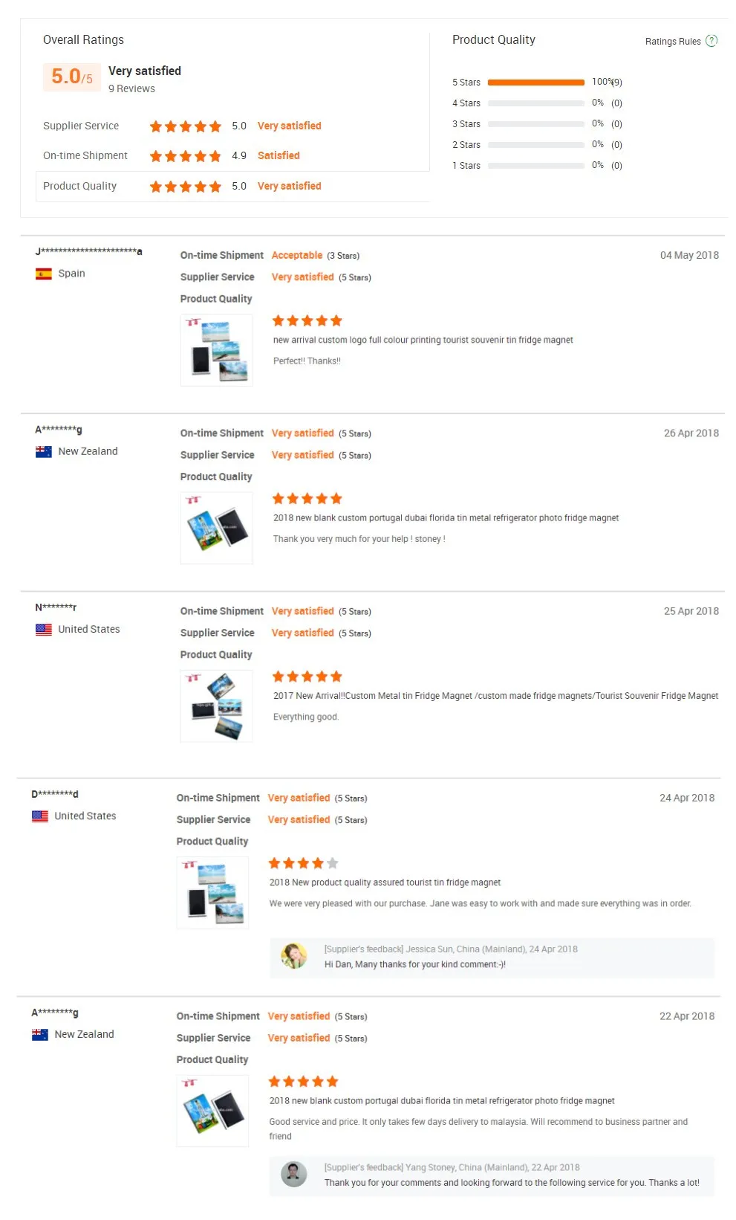The width and height of the screenshot is (736, 1220).
Task: Select the Supplier Service rating row
Action: tap(81, 126)
